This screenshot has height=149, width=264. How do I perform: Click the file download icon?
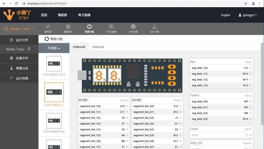click(155, 26)
